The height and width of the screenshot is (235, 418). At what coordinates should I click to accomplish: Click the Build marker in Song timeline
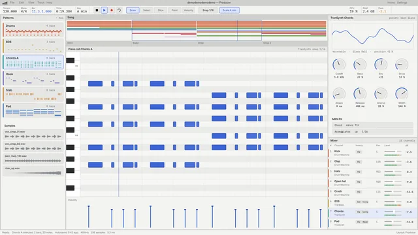[x=136, y=43]
